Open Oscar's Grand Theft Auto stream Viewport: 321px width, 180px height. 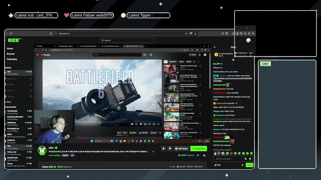click(18, 165)
